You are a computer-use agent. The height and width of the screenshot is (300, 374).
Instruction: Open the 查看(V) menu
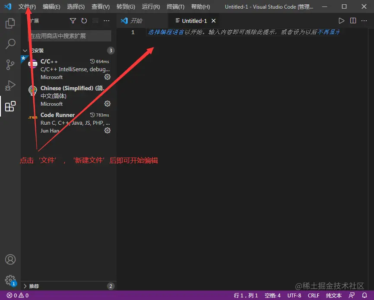101,6
